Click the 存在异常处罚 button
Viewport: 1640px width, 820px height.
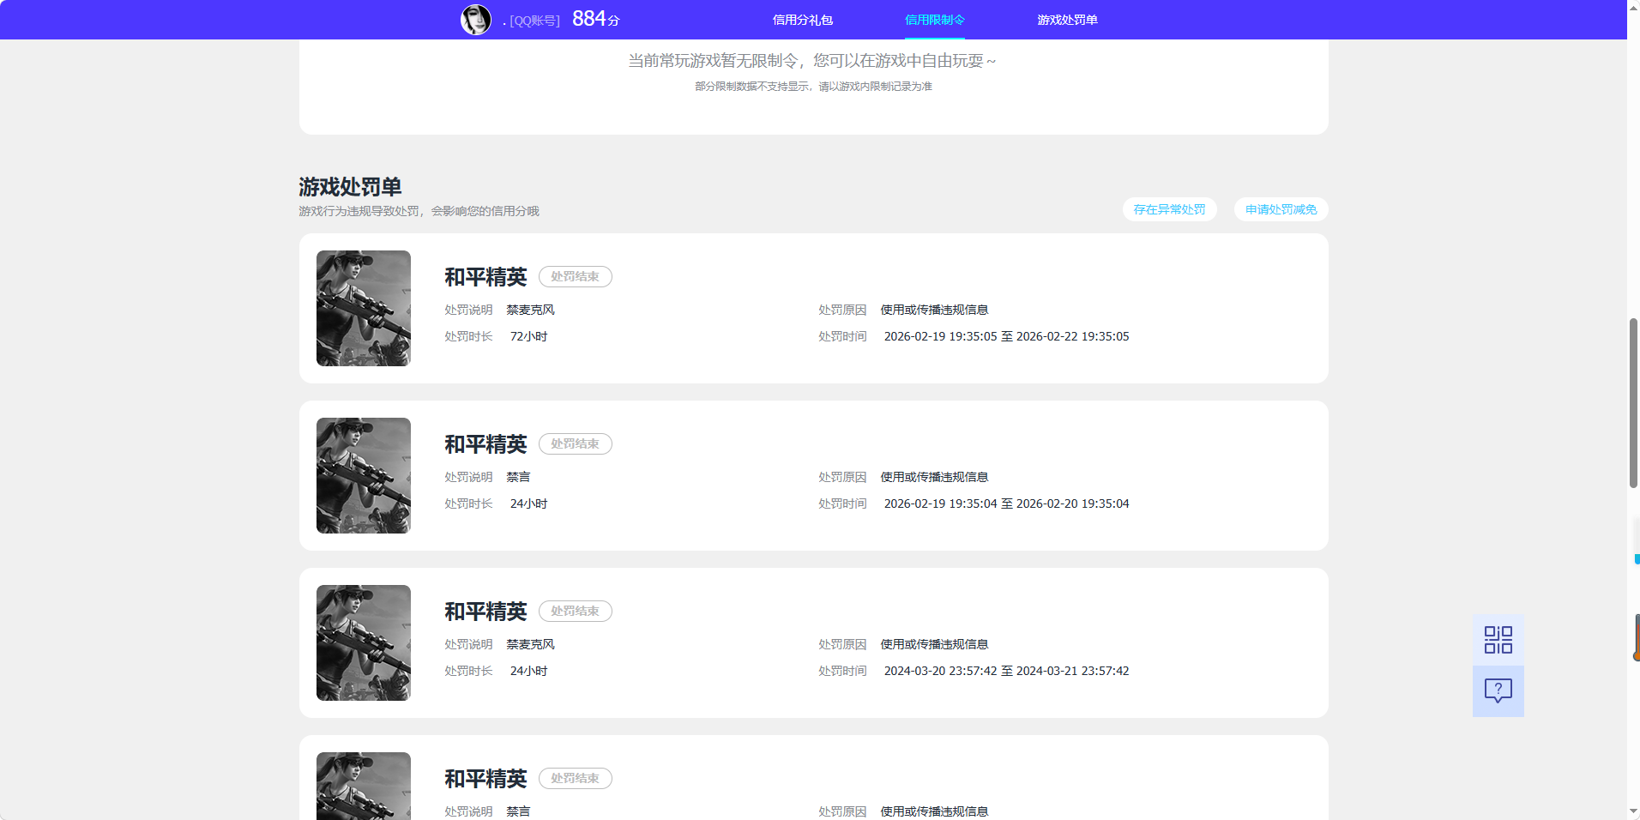tap(1169, 209)
